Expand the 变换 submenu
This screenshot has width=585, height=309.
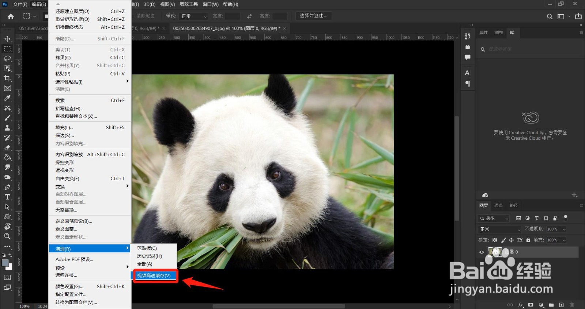[90, 186]
